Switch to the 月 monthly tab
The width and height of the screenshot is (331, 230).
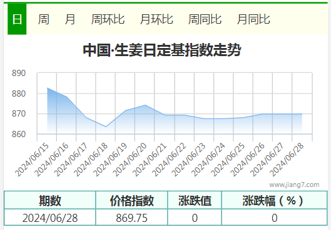pyautogui.click(x=70, y=19)
